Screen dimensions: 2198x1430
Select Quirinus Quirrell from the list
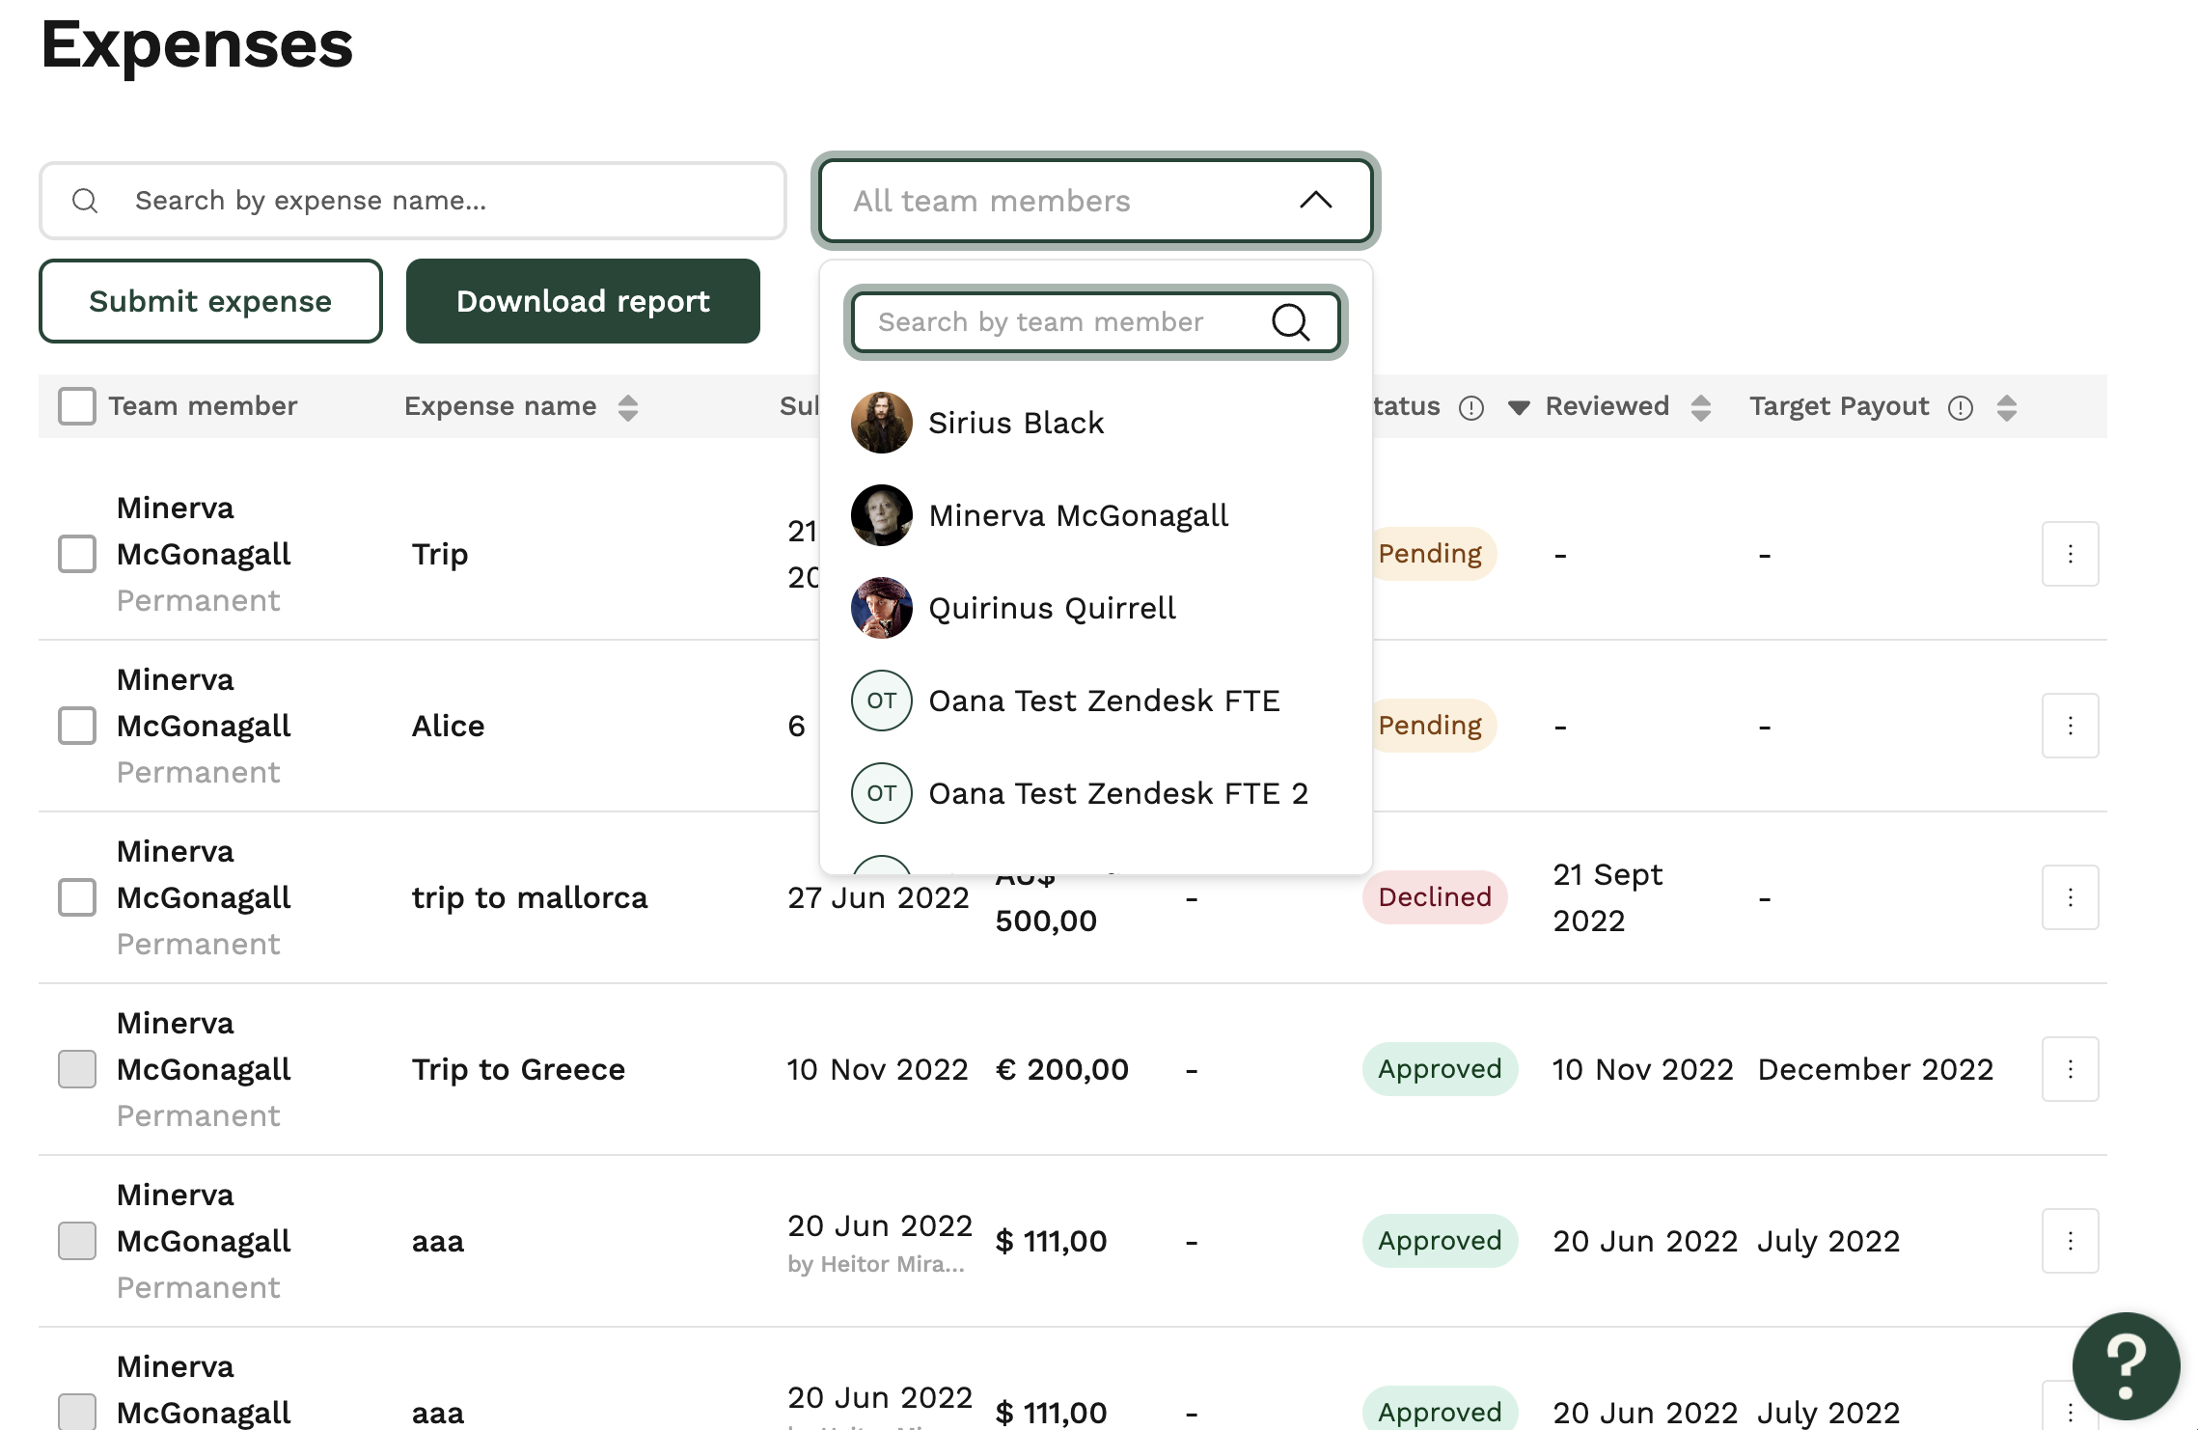point(1096,608)
